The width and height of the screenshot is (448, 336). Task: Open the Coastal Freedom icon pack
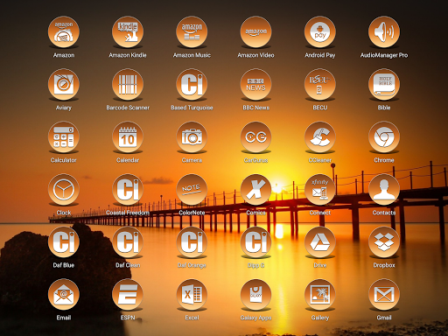pos(128,190)
